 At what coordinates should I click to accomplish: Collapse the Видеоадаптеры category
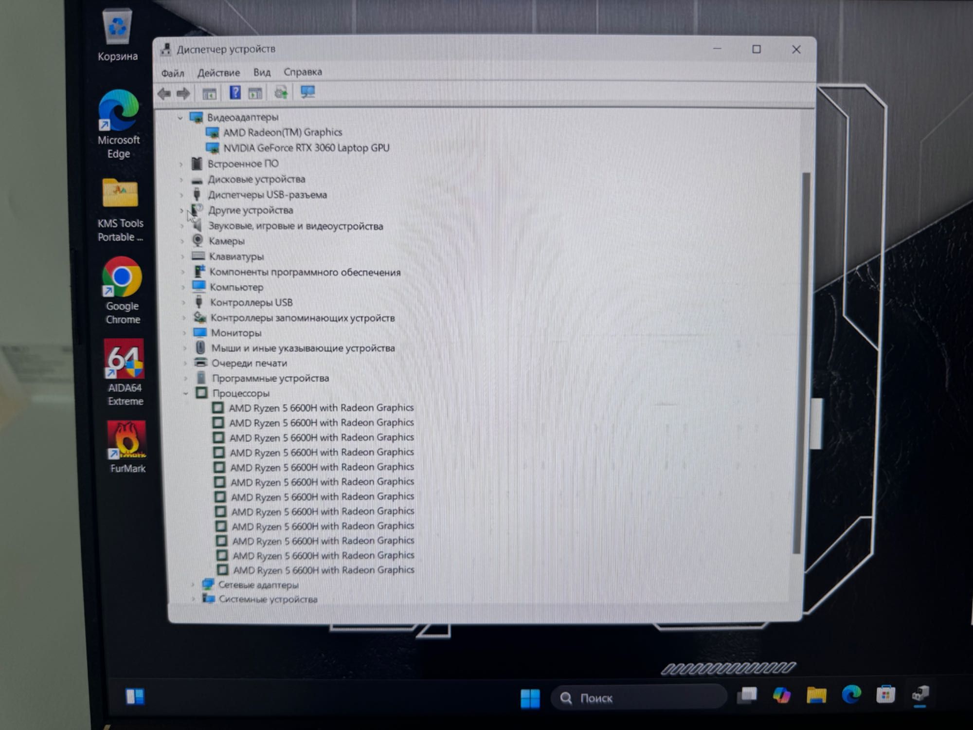pos(180,118)
